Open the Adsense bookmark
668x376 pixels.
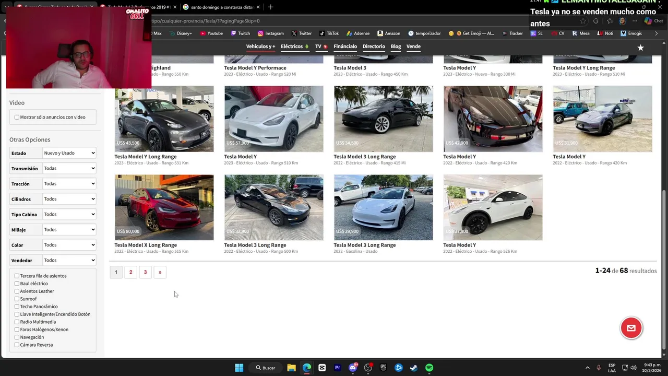pos(357,33)
